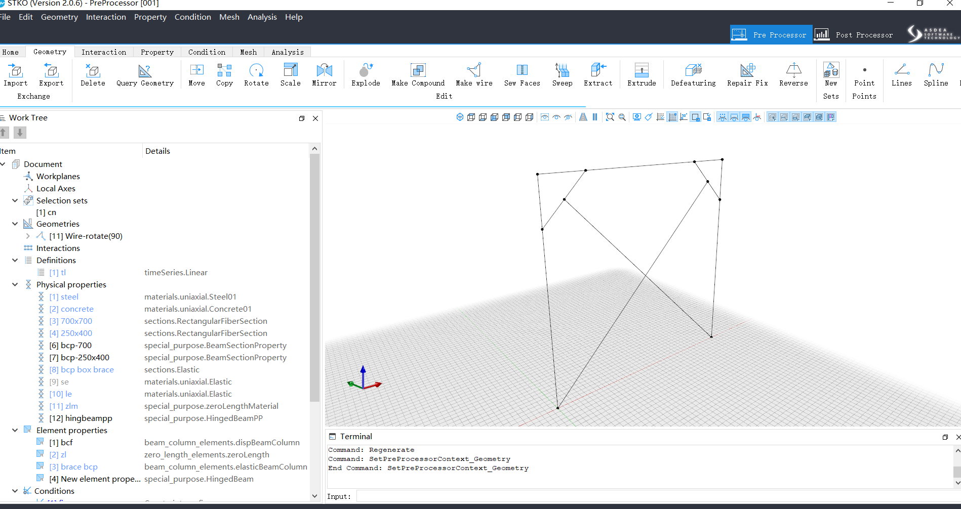Toggle the highlighted rectangle selection mode button

click(696, 117)
